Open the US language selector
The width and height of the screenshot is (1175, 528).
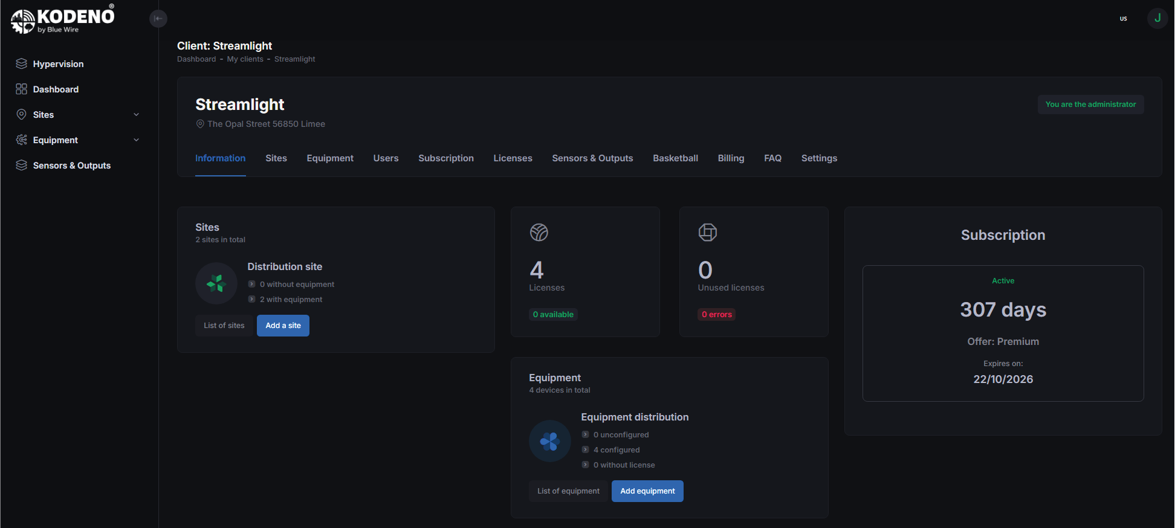pos(1123,19)
